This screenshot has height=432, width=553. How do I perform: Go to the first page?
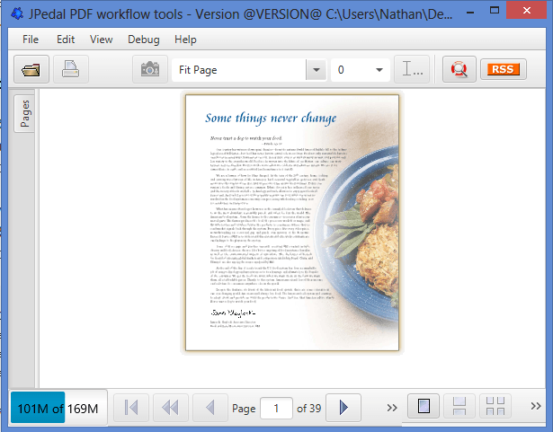[x=131, y=408]
